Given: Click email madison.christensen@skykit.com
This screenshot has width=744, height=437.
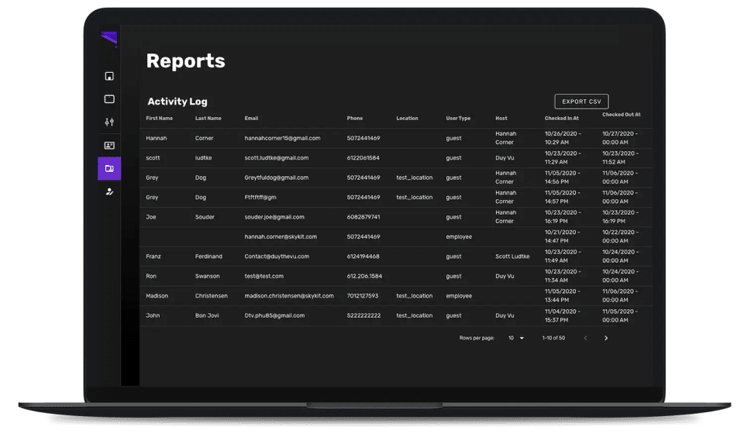Looking at the screenshot, I should coord(289,296).
